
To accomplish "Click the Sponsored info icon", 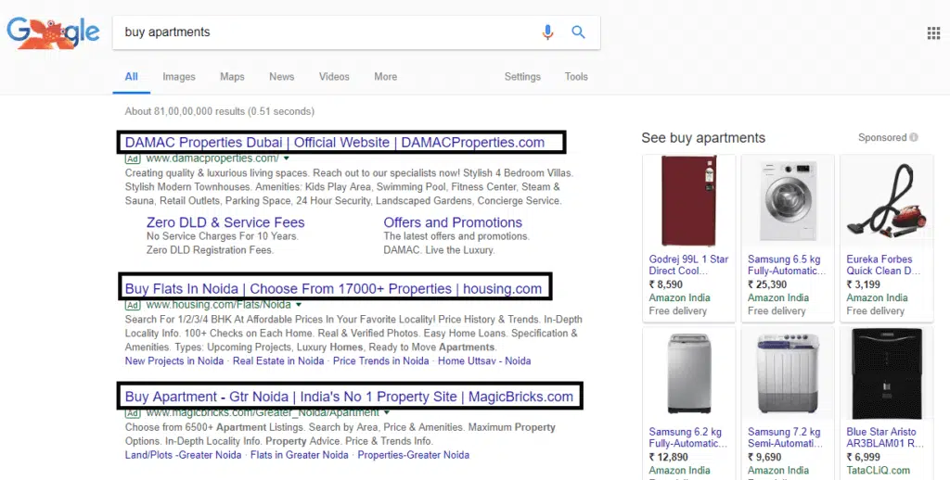I will [914, 138].
